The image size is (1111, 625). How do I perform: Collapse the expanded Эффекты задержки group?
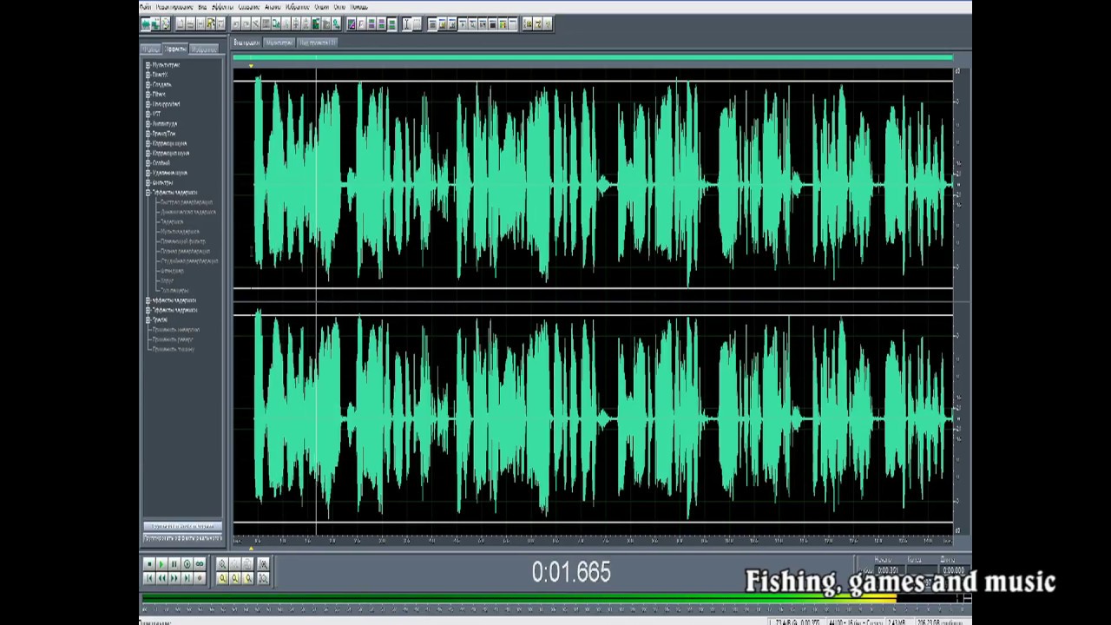(x=148, y=192)
